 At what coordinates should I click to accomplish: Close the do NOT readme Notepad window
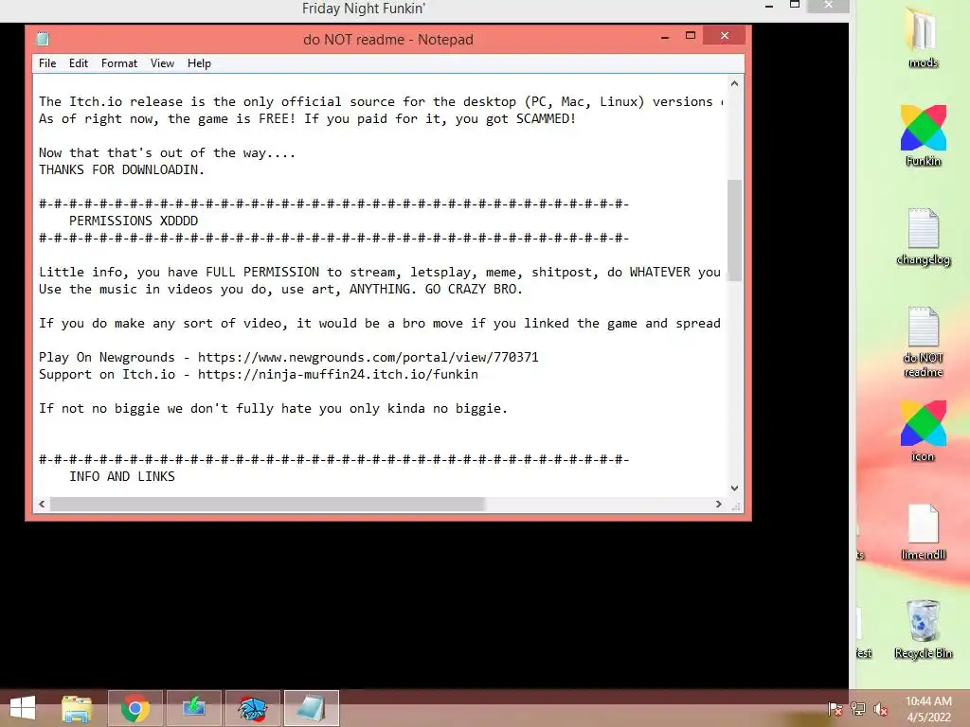[x=725, y=36]
